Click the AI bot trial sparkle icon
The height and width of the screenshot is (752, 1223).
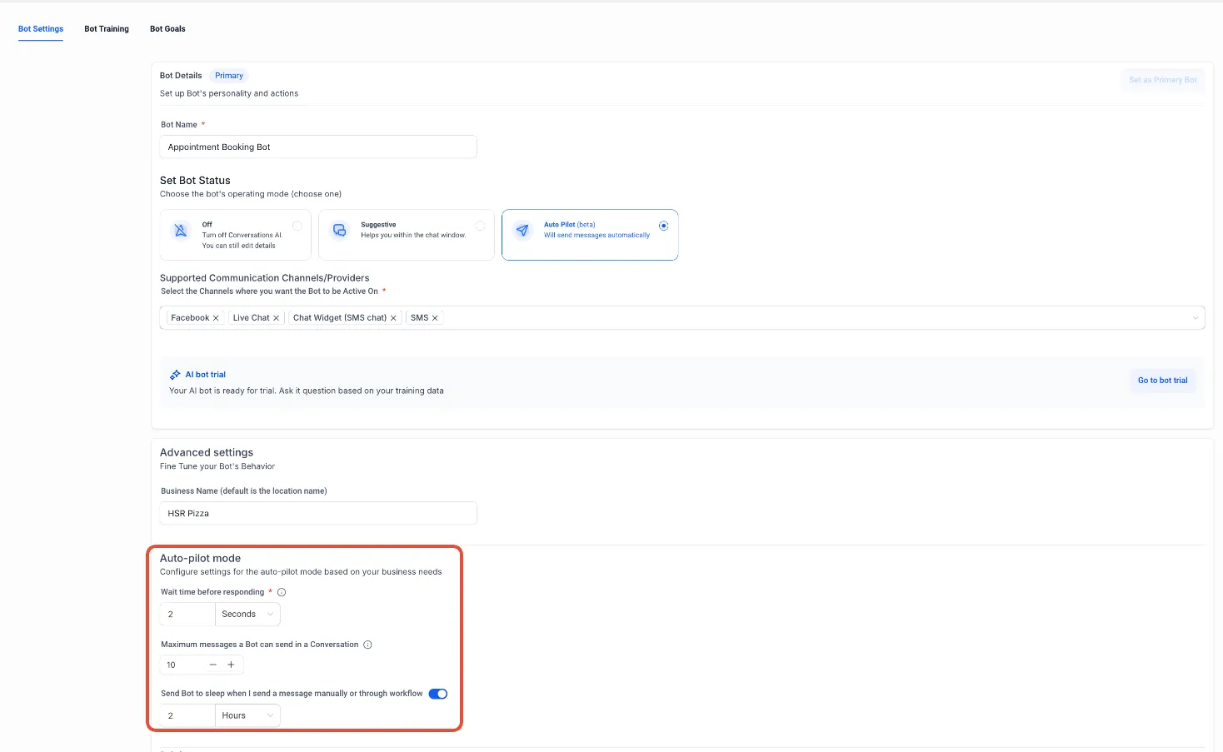(175, 375)
